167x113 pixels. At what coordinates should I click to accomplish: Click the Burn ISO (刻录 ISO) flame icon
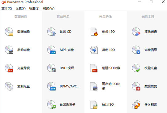(x=94, y=32)
